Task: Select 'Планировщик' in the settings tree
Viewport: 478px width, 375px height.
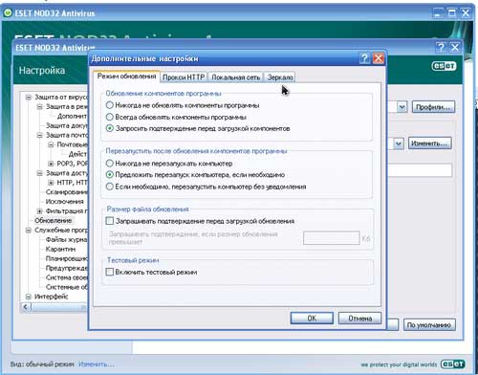Action: point(67,258)
